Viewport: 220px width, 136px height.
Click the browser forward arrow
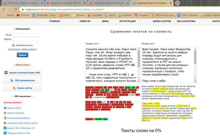pyautogui.click(x=10, y=9)
